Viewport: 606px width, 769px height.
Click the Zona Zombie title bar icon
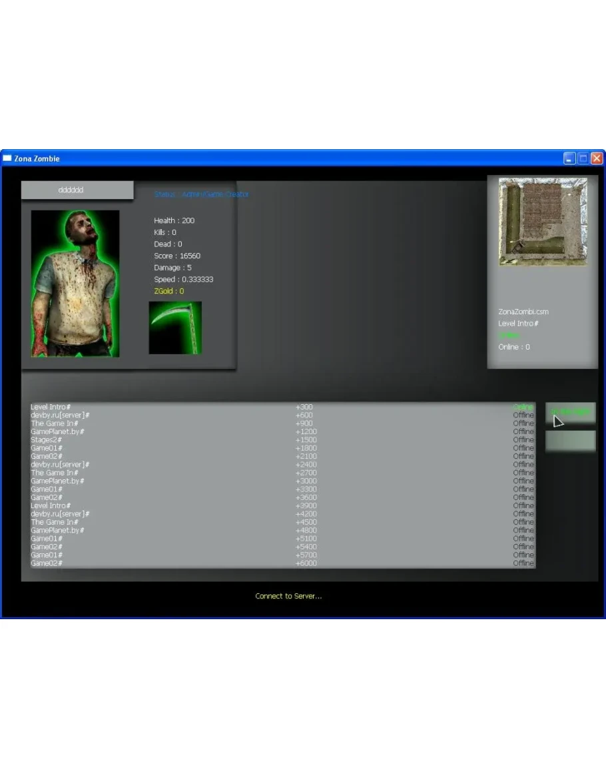[7, 158]
